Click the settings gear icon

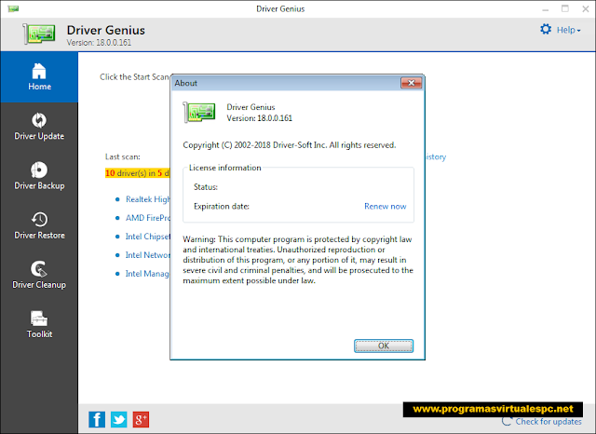coord(546,29)
